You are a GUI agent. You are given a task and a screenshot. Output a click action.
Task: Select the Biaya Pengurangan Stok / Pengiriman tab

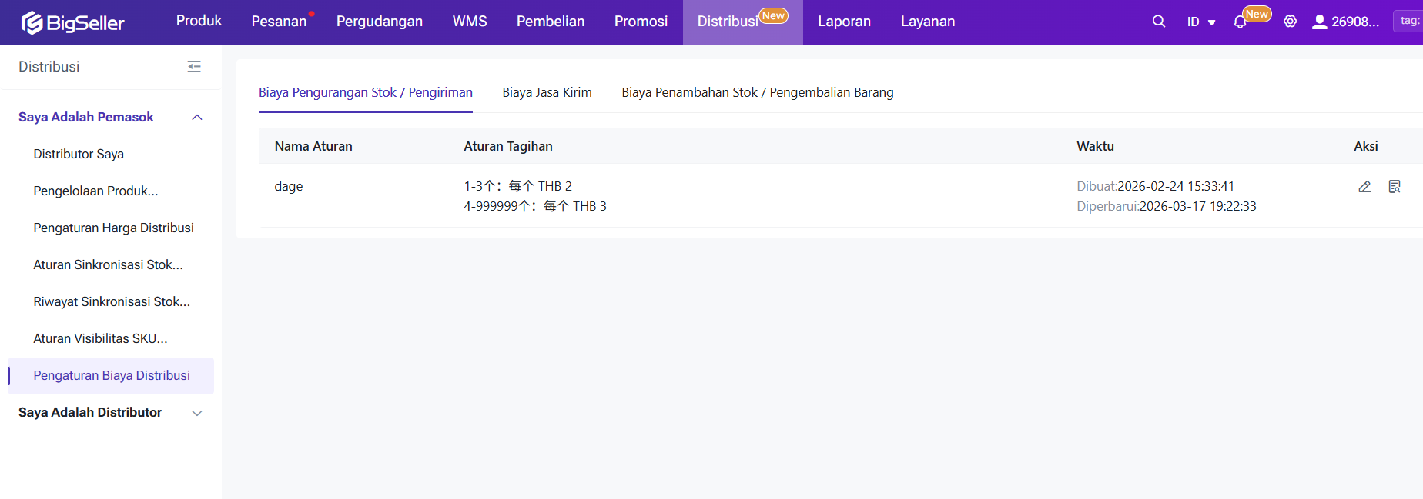click(365, 92)
